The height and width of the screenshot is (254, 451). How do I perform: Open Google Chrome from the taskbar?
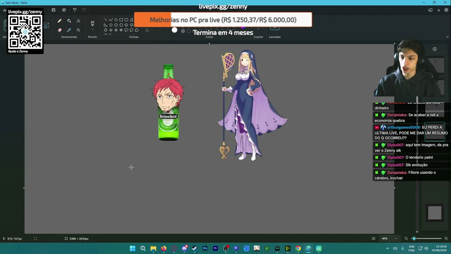(298, 248)
